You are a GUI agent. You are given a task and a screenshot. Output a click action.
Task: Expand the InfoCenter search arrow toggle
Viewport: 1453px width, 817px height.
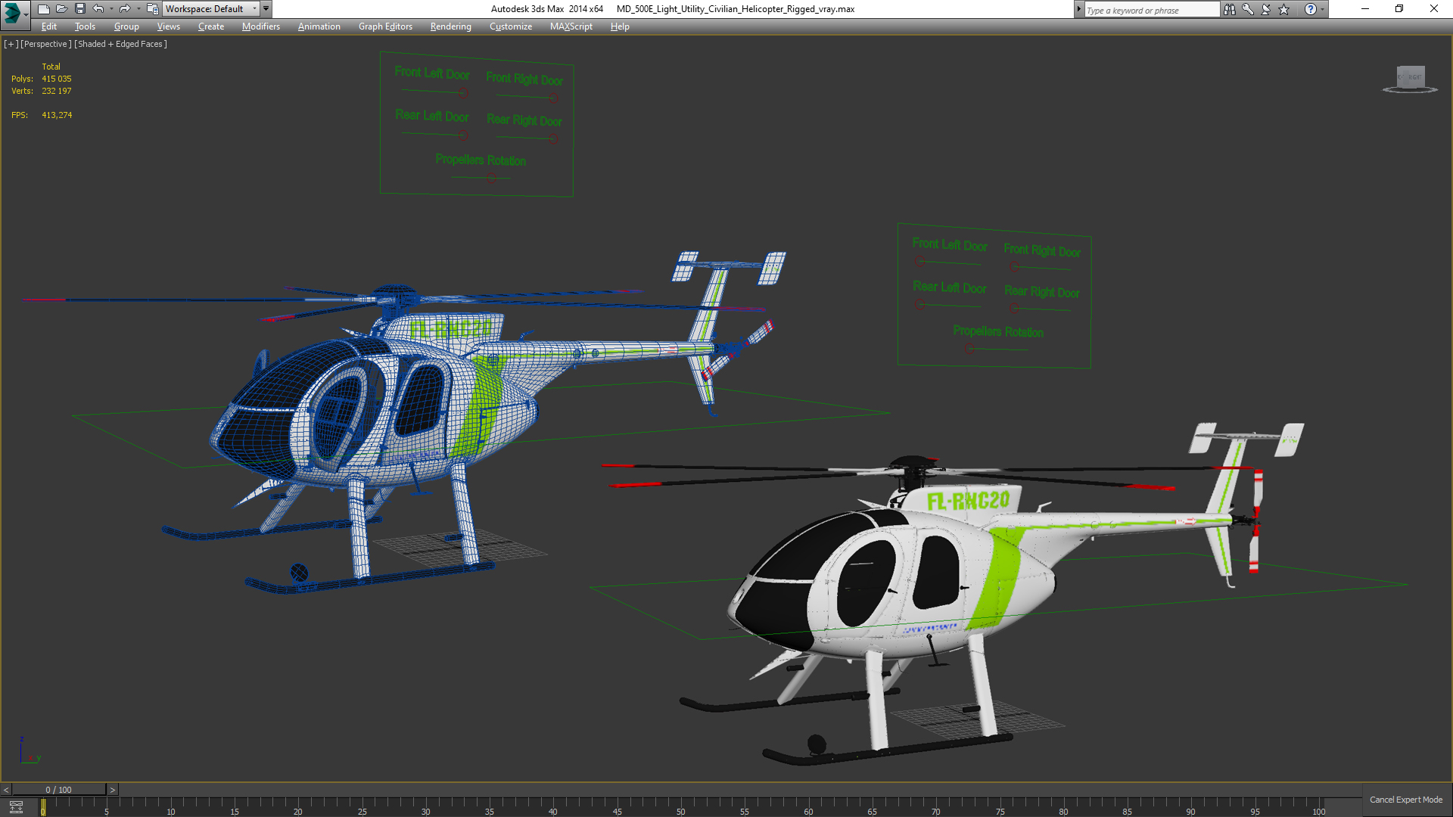pyautogui.click(x=1079, y=10)
